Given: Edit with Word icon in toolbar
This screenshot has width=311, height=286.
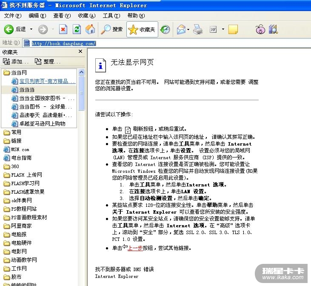Looking at the screenshot, I should pos(213,29).
